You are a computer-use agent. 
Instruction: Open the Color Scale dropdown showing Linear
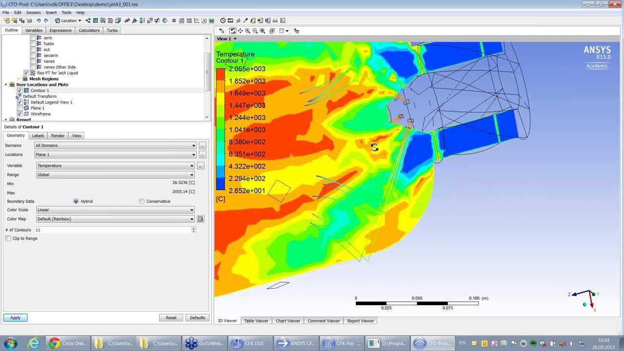[116, 210]
